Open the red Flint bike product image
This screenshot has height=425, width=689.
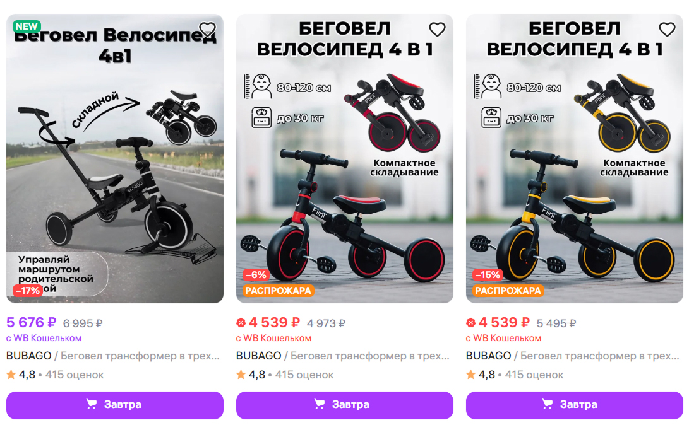(x=345, y=158)
